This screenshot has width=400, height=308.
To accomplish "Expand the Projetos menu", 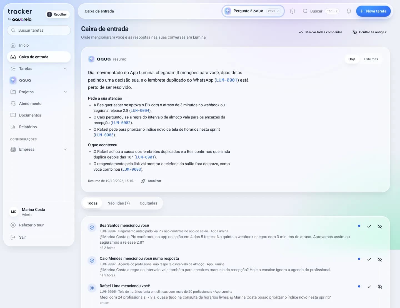I will click(39, 92).
